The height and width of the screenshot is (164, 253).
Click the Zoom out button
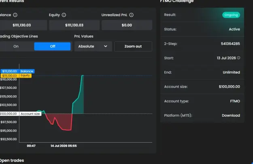133,46
